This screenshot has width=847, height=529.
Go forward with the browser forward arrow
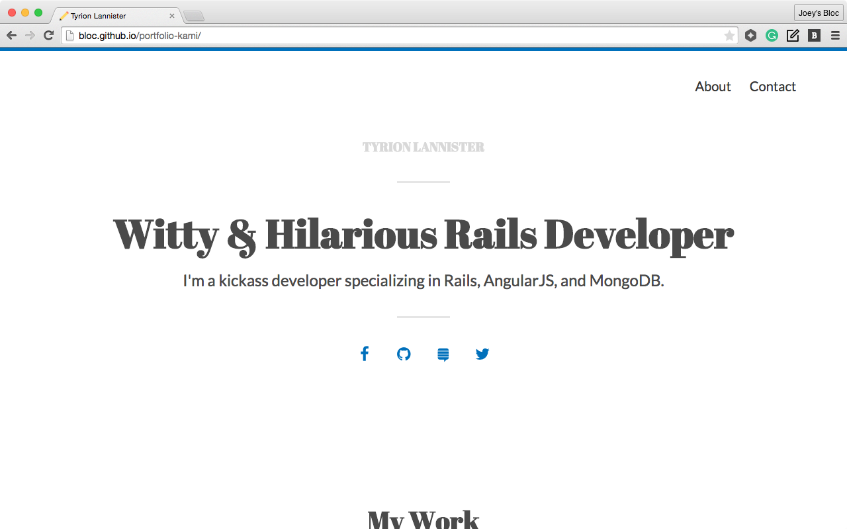point(30,35)
